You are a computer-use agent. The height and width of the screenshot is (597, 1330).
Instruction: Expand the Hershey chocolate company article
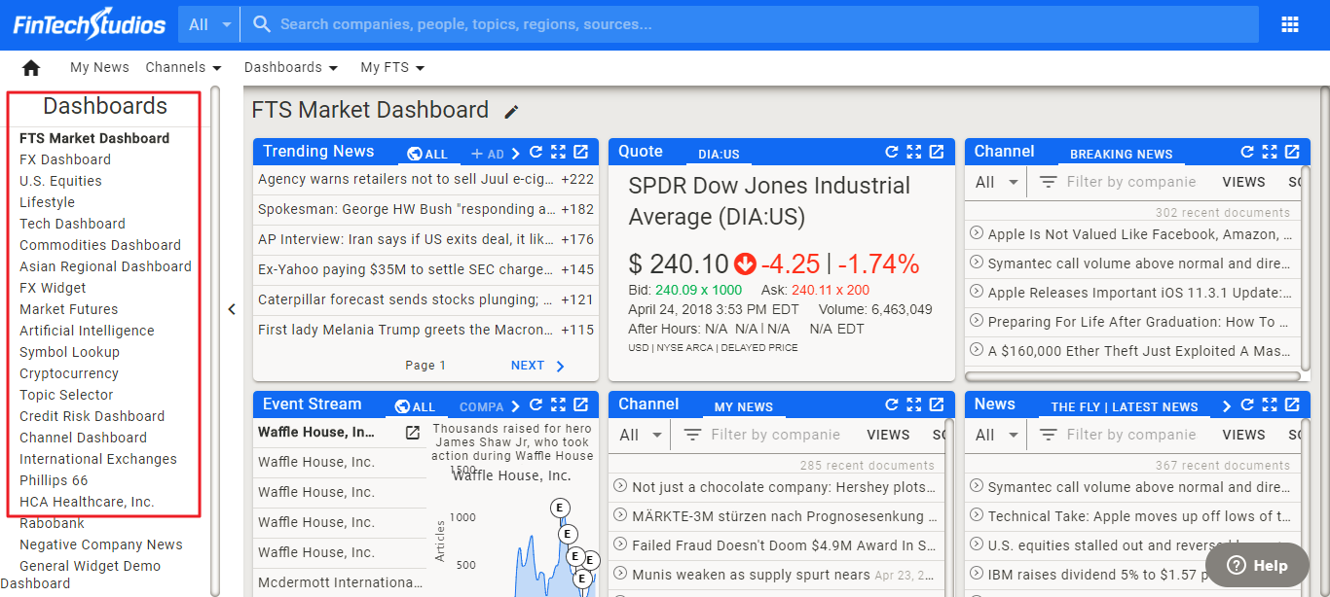[620, 486]
